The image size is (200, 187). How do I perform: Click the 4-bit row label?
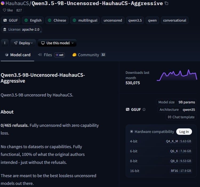tap(134, 141)
